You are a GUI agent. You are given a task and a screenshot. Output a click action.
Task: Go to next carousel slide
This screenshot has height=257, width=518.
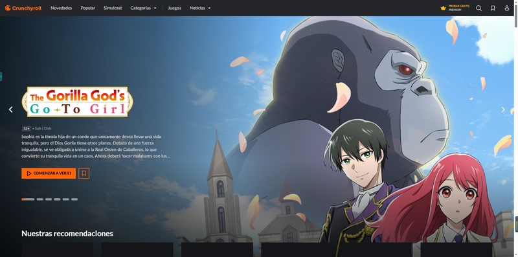[x=503, y=109]
